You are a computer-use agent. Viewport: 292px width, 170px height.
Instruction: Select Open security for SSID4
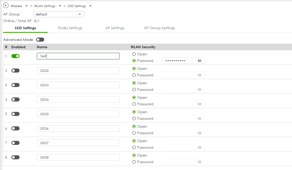(134, 97)
